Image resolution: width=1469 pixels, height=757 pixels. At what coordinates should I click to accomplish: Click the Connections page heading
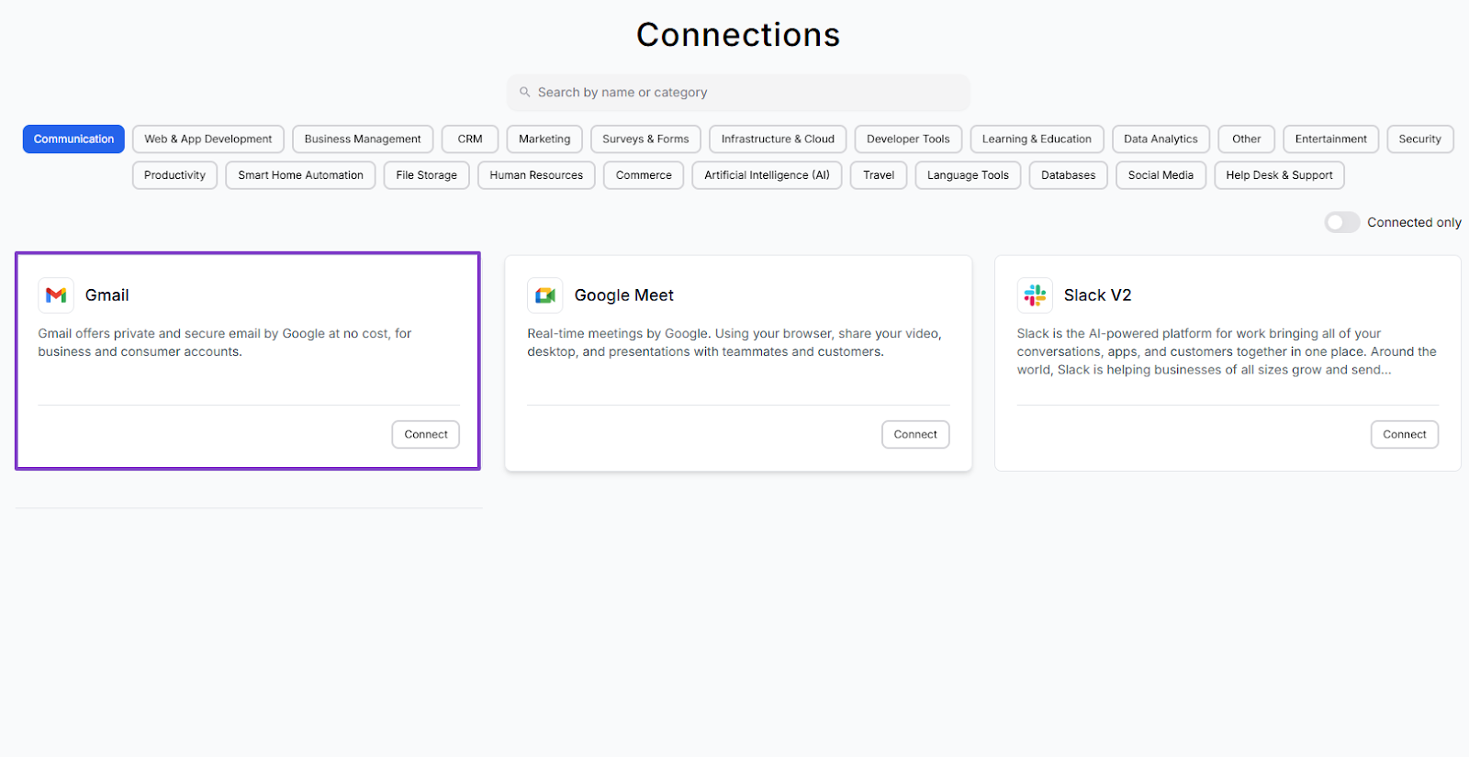738,35
